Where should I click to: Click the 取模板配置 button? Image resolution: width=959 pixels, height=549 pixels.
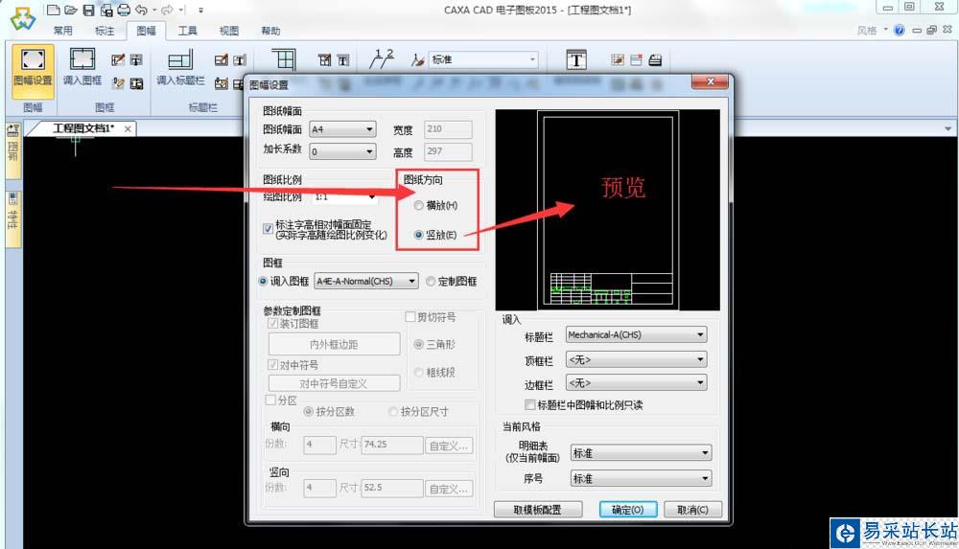click(538, 510)
